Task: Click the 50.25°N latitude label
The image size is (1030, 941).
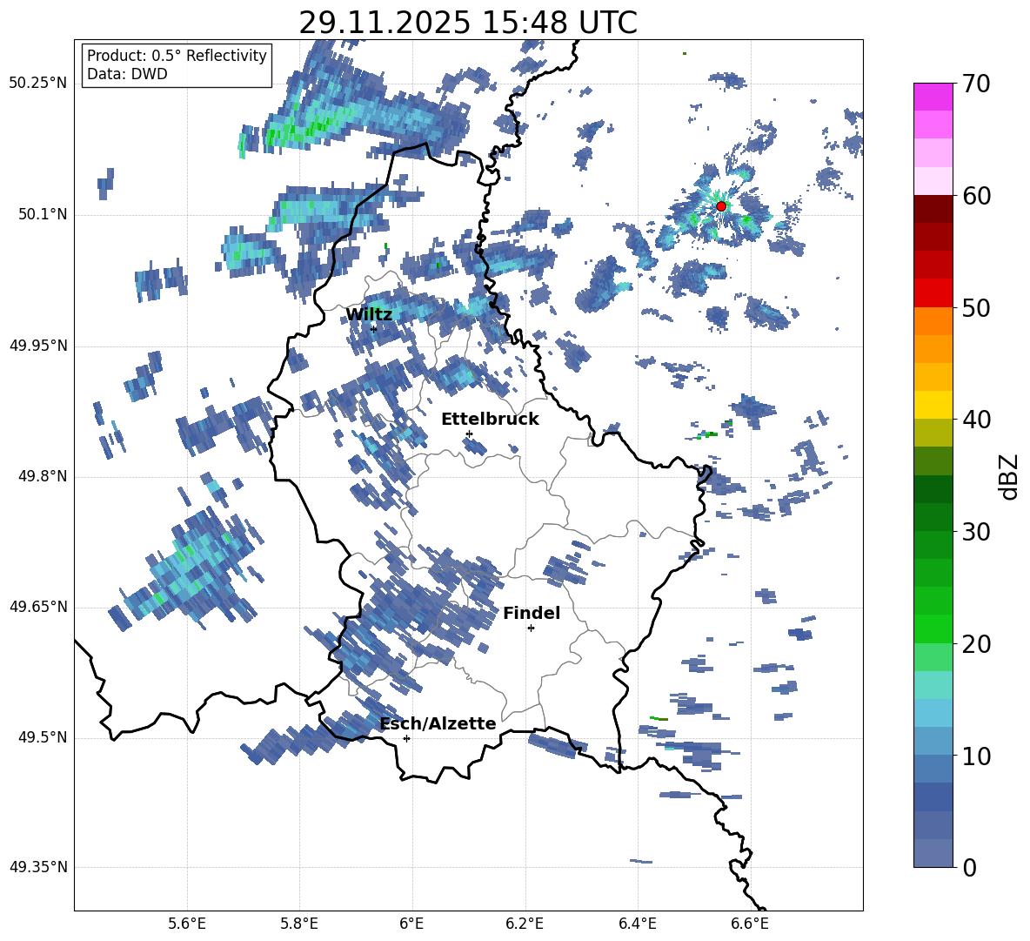Action: pyautogui.click(x=38, y=84)
